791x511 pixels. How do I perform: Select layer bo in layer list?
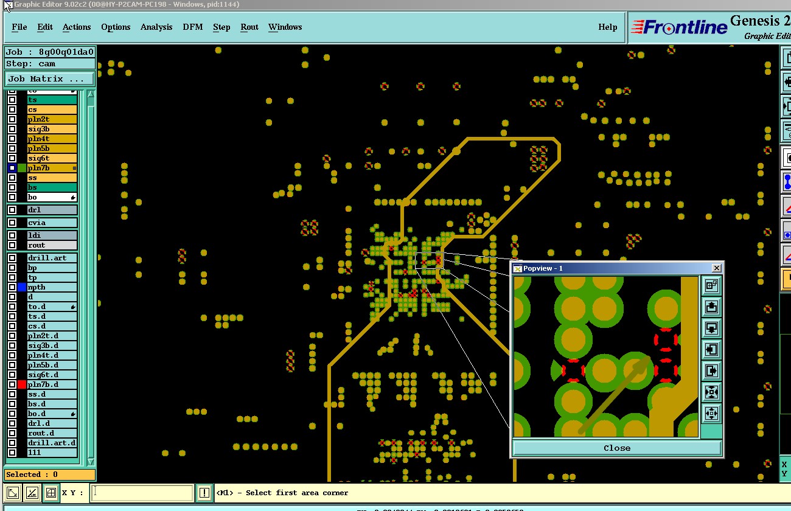point(52,197)
